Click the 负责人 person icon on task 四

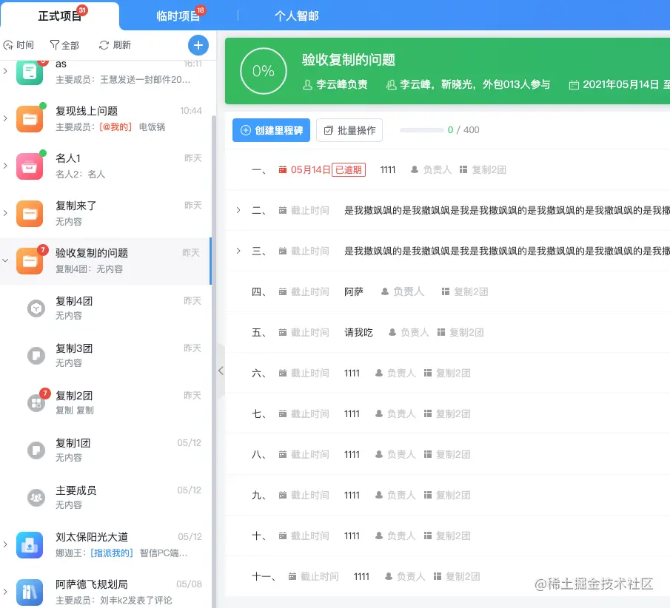[386, 291]
